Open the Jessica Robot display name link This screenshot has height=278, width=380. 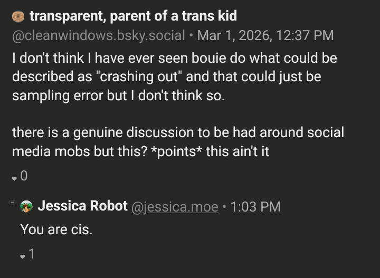tap(82, 206)
